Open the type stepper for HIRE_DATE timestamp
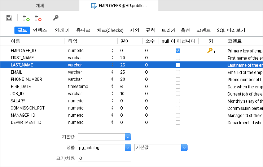The height and width of the screenshot is (167, 263). [112, 87]
